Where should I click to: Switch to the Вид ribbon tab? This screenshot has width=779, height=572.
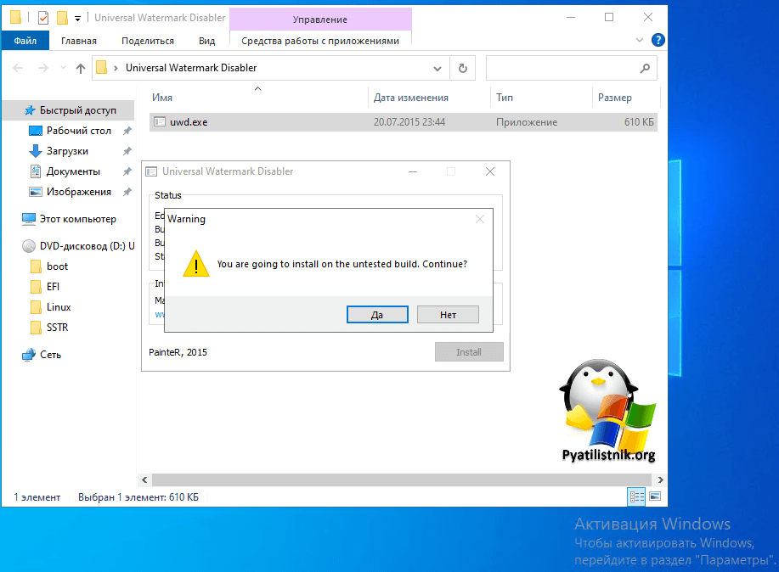(x=206, y=41)
